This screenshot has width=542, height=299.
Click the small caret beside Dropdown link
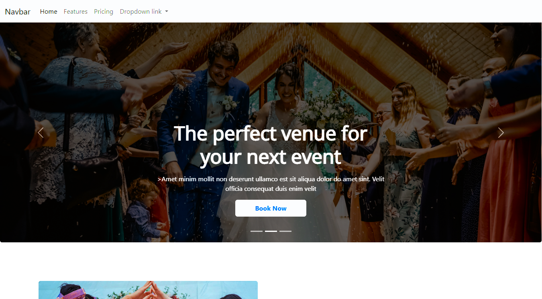coord(167,12)
